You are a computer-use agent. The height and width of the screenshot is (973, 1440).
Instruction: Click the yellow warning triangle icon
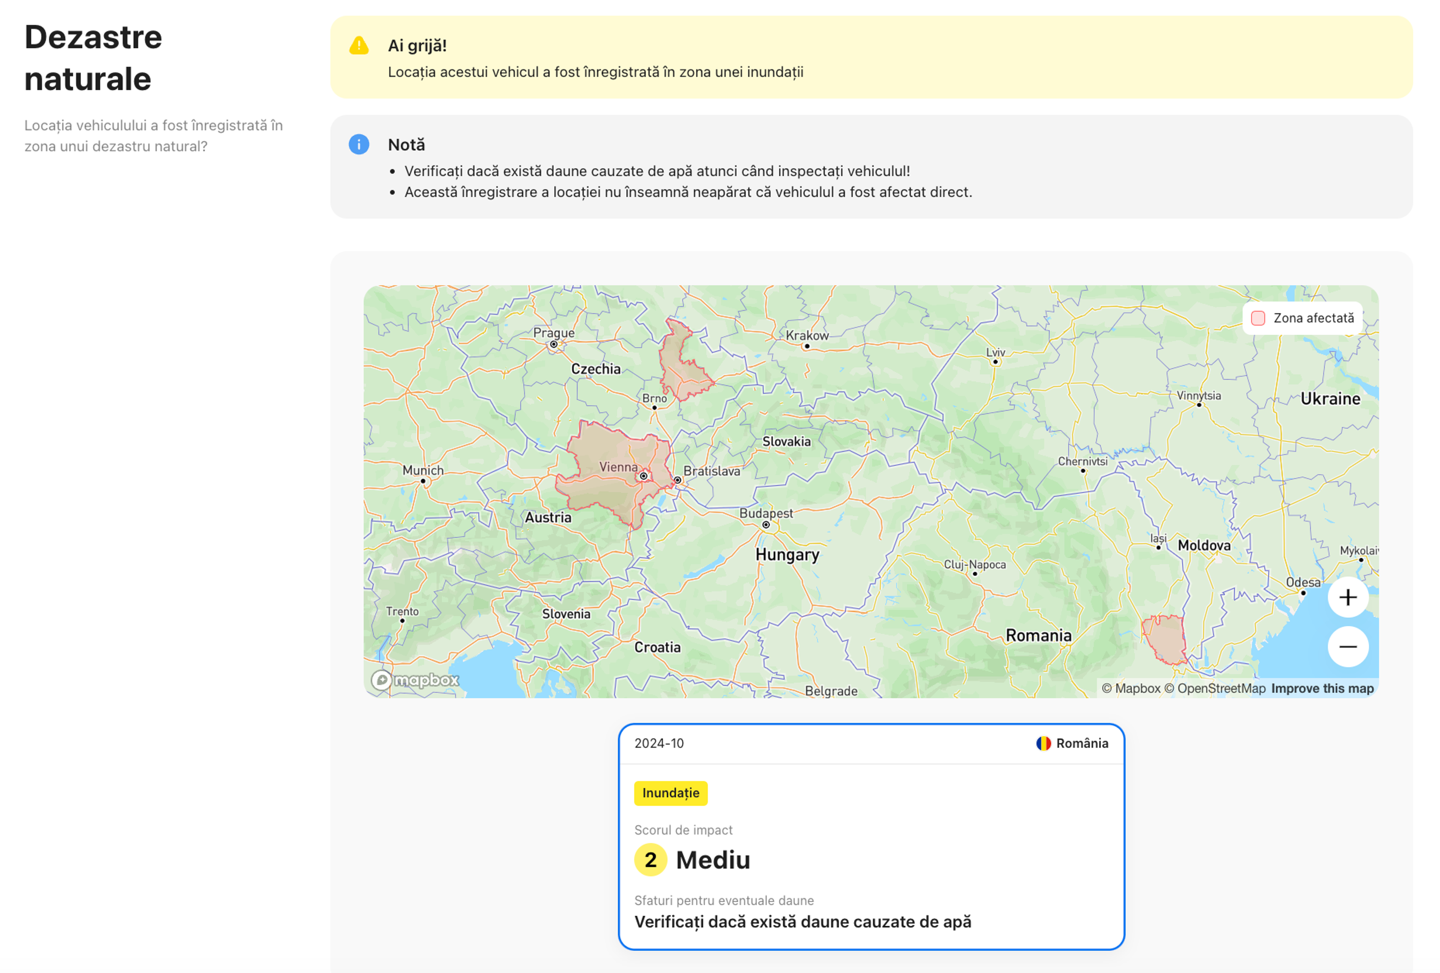tap(359, 46)
